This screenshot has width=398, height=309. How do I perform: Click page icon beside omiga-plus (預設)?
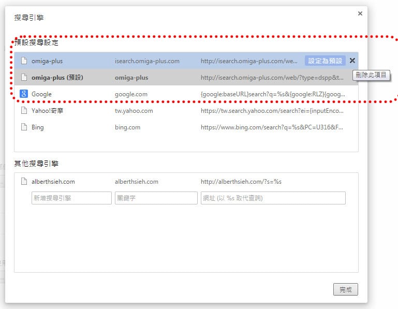(x=24, y=78)
